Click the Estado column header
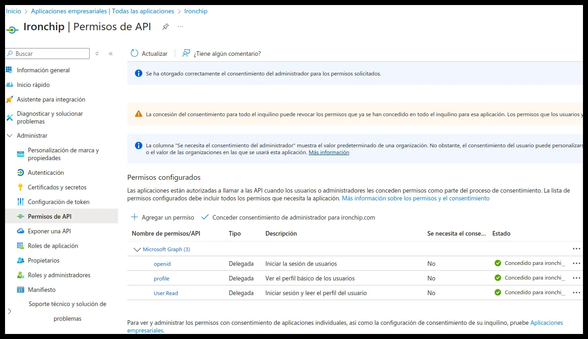This screenshot has height=339, width=588. click(x=502, y=233)
